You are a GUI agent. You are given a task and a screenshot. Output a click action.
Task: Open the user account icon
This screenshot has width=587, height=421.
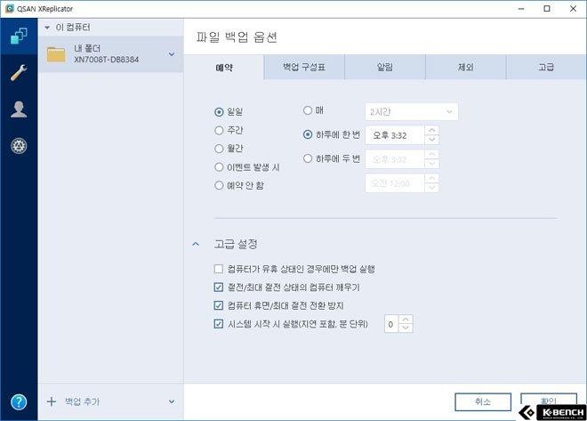pos(19,109)
